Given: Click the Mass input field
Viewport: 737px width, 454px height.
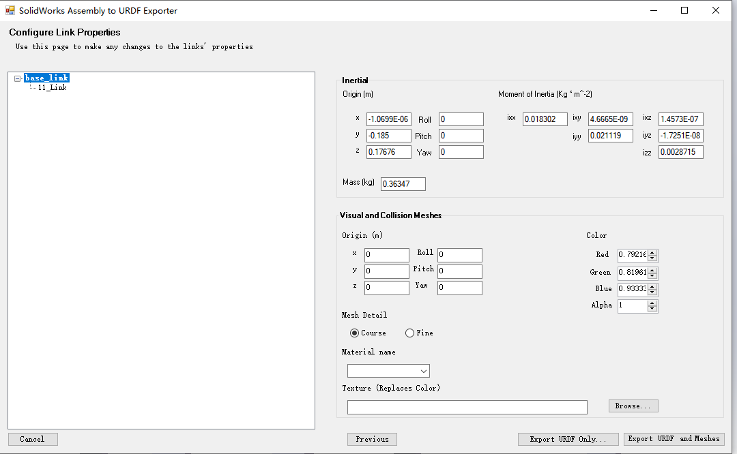Looking at the screenshot, I should click(x=403, y=183).
